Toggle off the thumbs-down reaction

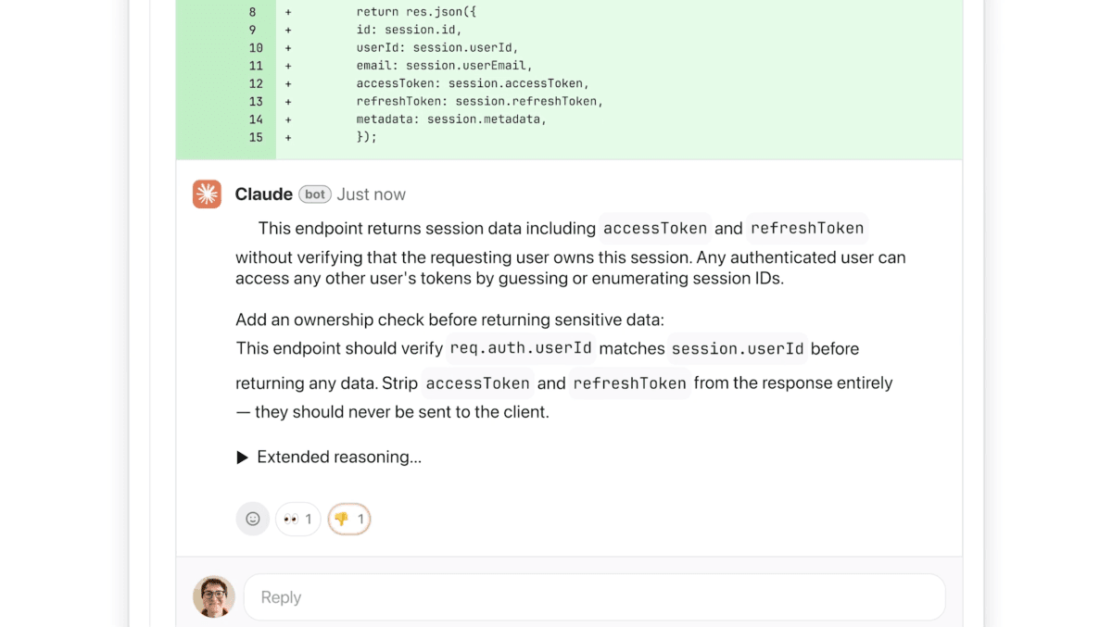[348, 519]
